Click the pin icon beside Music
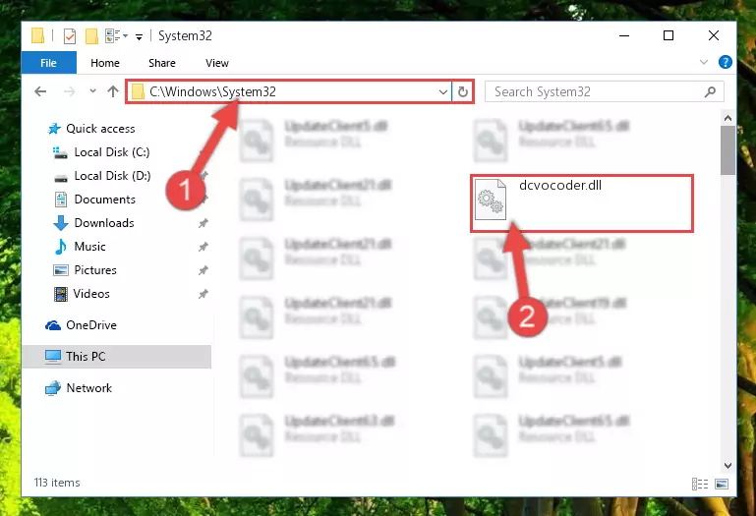This screenshot has width=756, height=516. (x=203, y=247)
